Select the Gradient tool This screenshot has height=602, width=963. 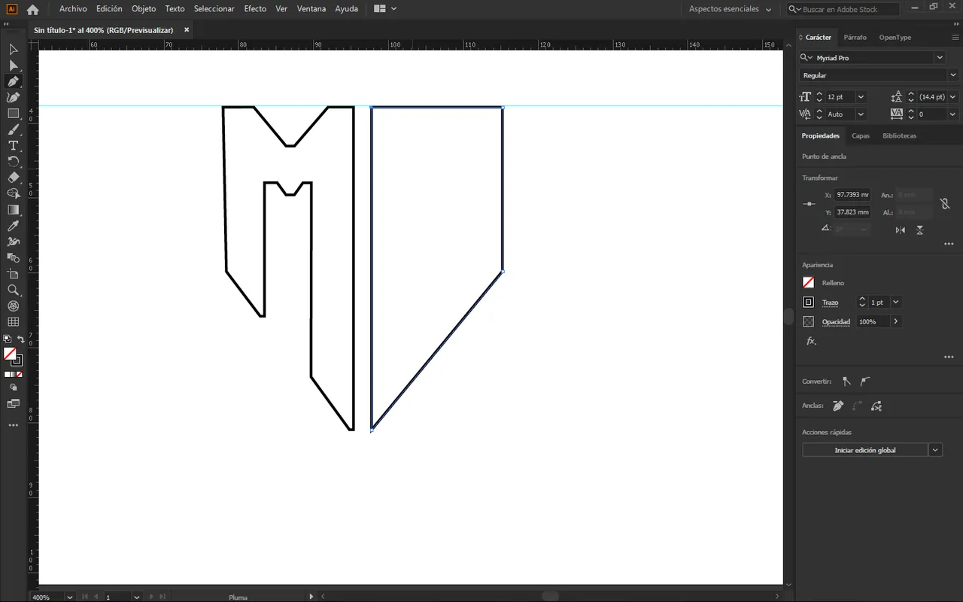(x=13, y=210)
